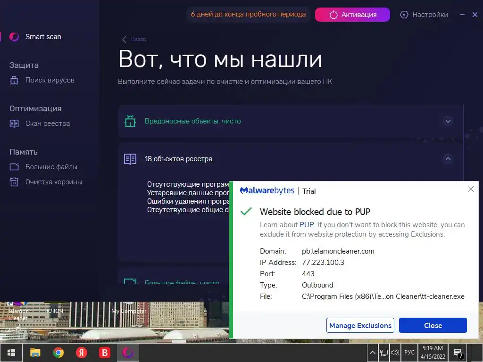Select the tt-cleaner.exe file path
Screen dimensions: 483x362
click(383, 296)
